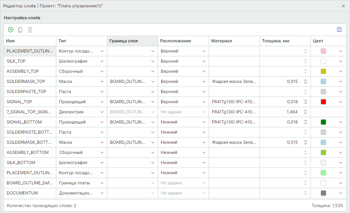The height and width of the screenshot is (213, 350).
Task: Adjust the thickness stepper for SOLDERMASK_TOP
Action: click(305, 81)
